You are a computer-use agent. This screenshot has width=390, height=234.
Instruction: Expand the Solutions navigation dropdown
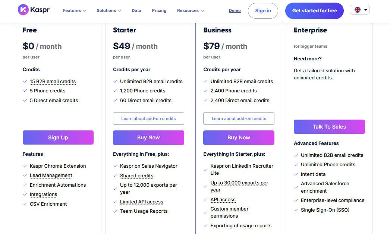point(108,11)
